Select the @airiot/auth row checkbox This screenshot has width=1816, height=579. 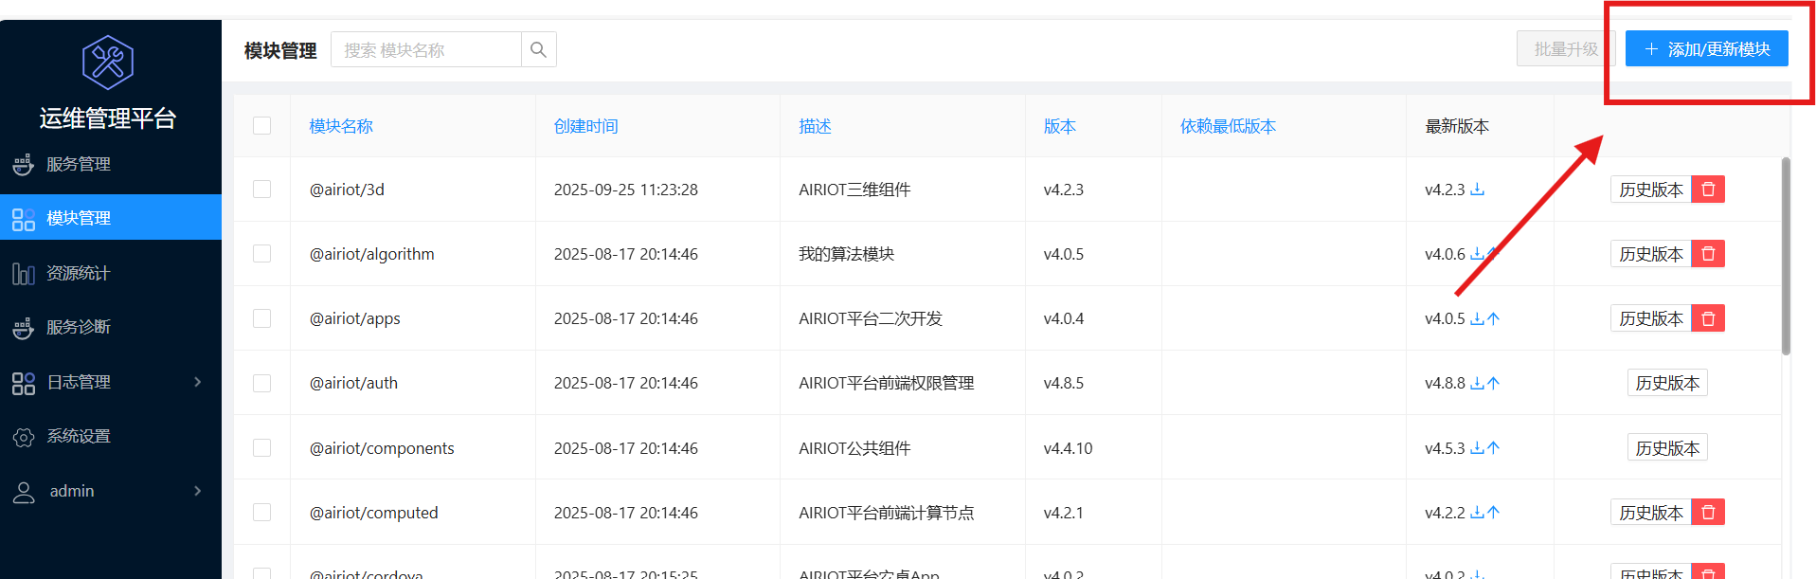(262, 383)
